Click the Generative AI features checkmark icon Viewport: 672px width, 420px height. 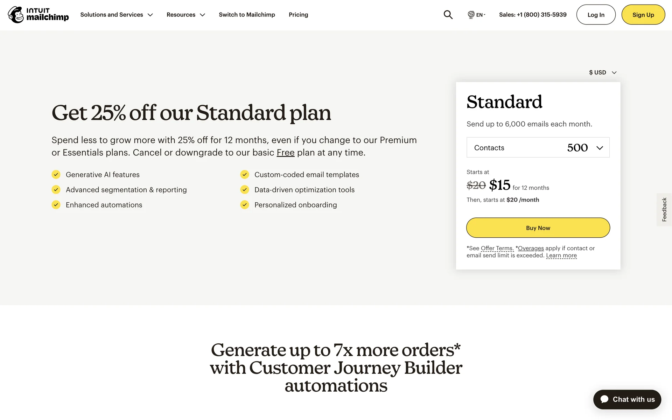[x=56, y=175]
